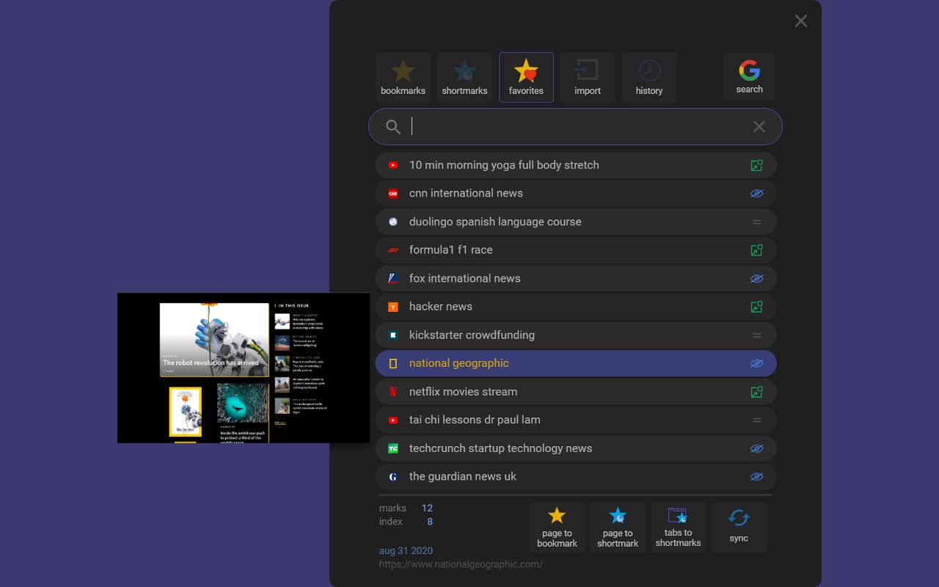Click green preview icon on formula1 row
The height and width of the screenshot is (587, 939).
(757, 250)
